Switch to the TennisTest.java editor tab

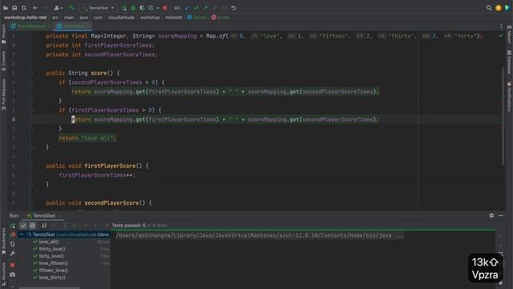30,26
